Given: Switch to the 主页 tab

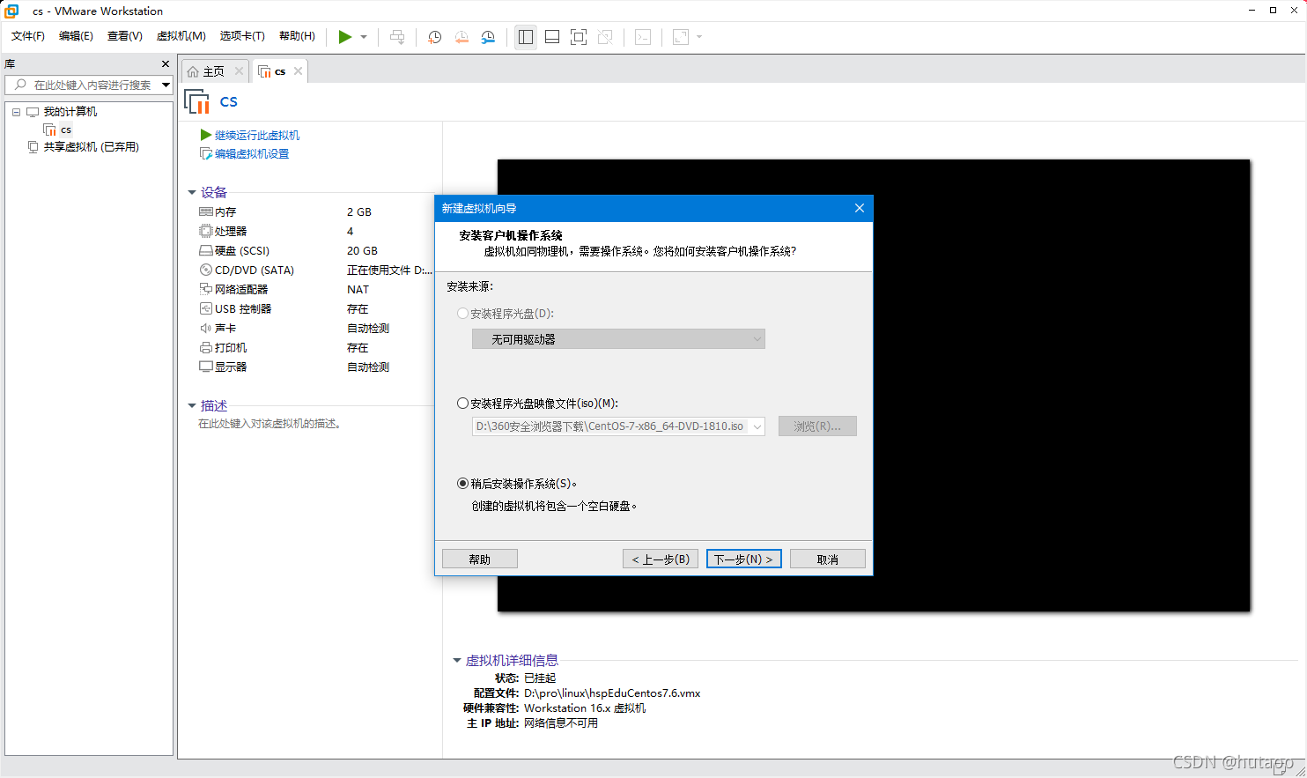Looking at the screenshot, I should tap(214, 71).
